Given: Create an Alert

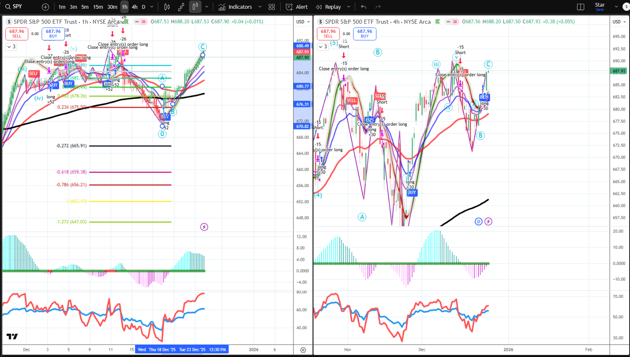Looking at the screenshot, I should pos(296,7).
